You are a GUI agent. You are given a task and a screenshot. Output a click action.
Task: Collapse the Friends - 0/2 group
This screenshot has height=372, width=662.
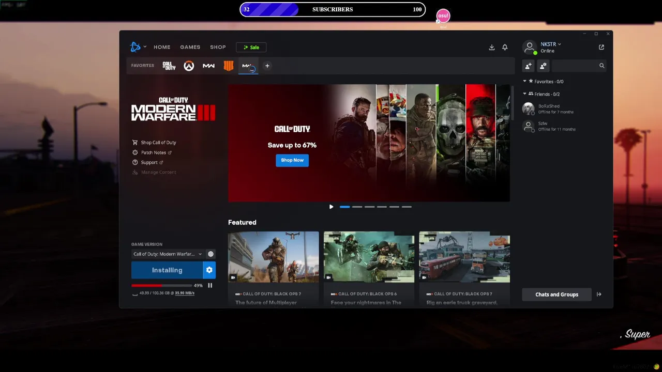524,94
